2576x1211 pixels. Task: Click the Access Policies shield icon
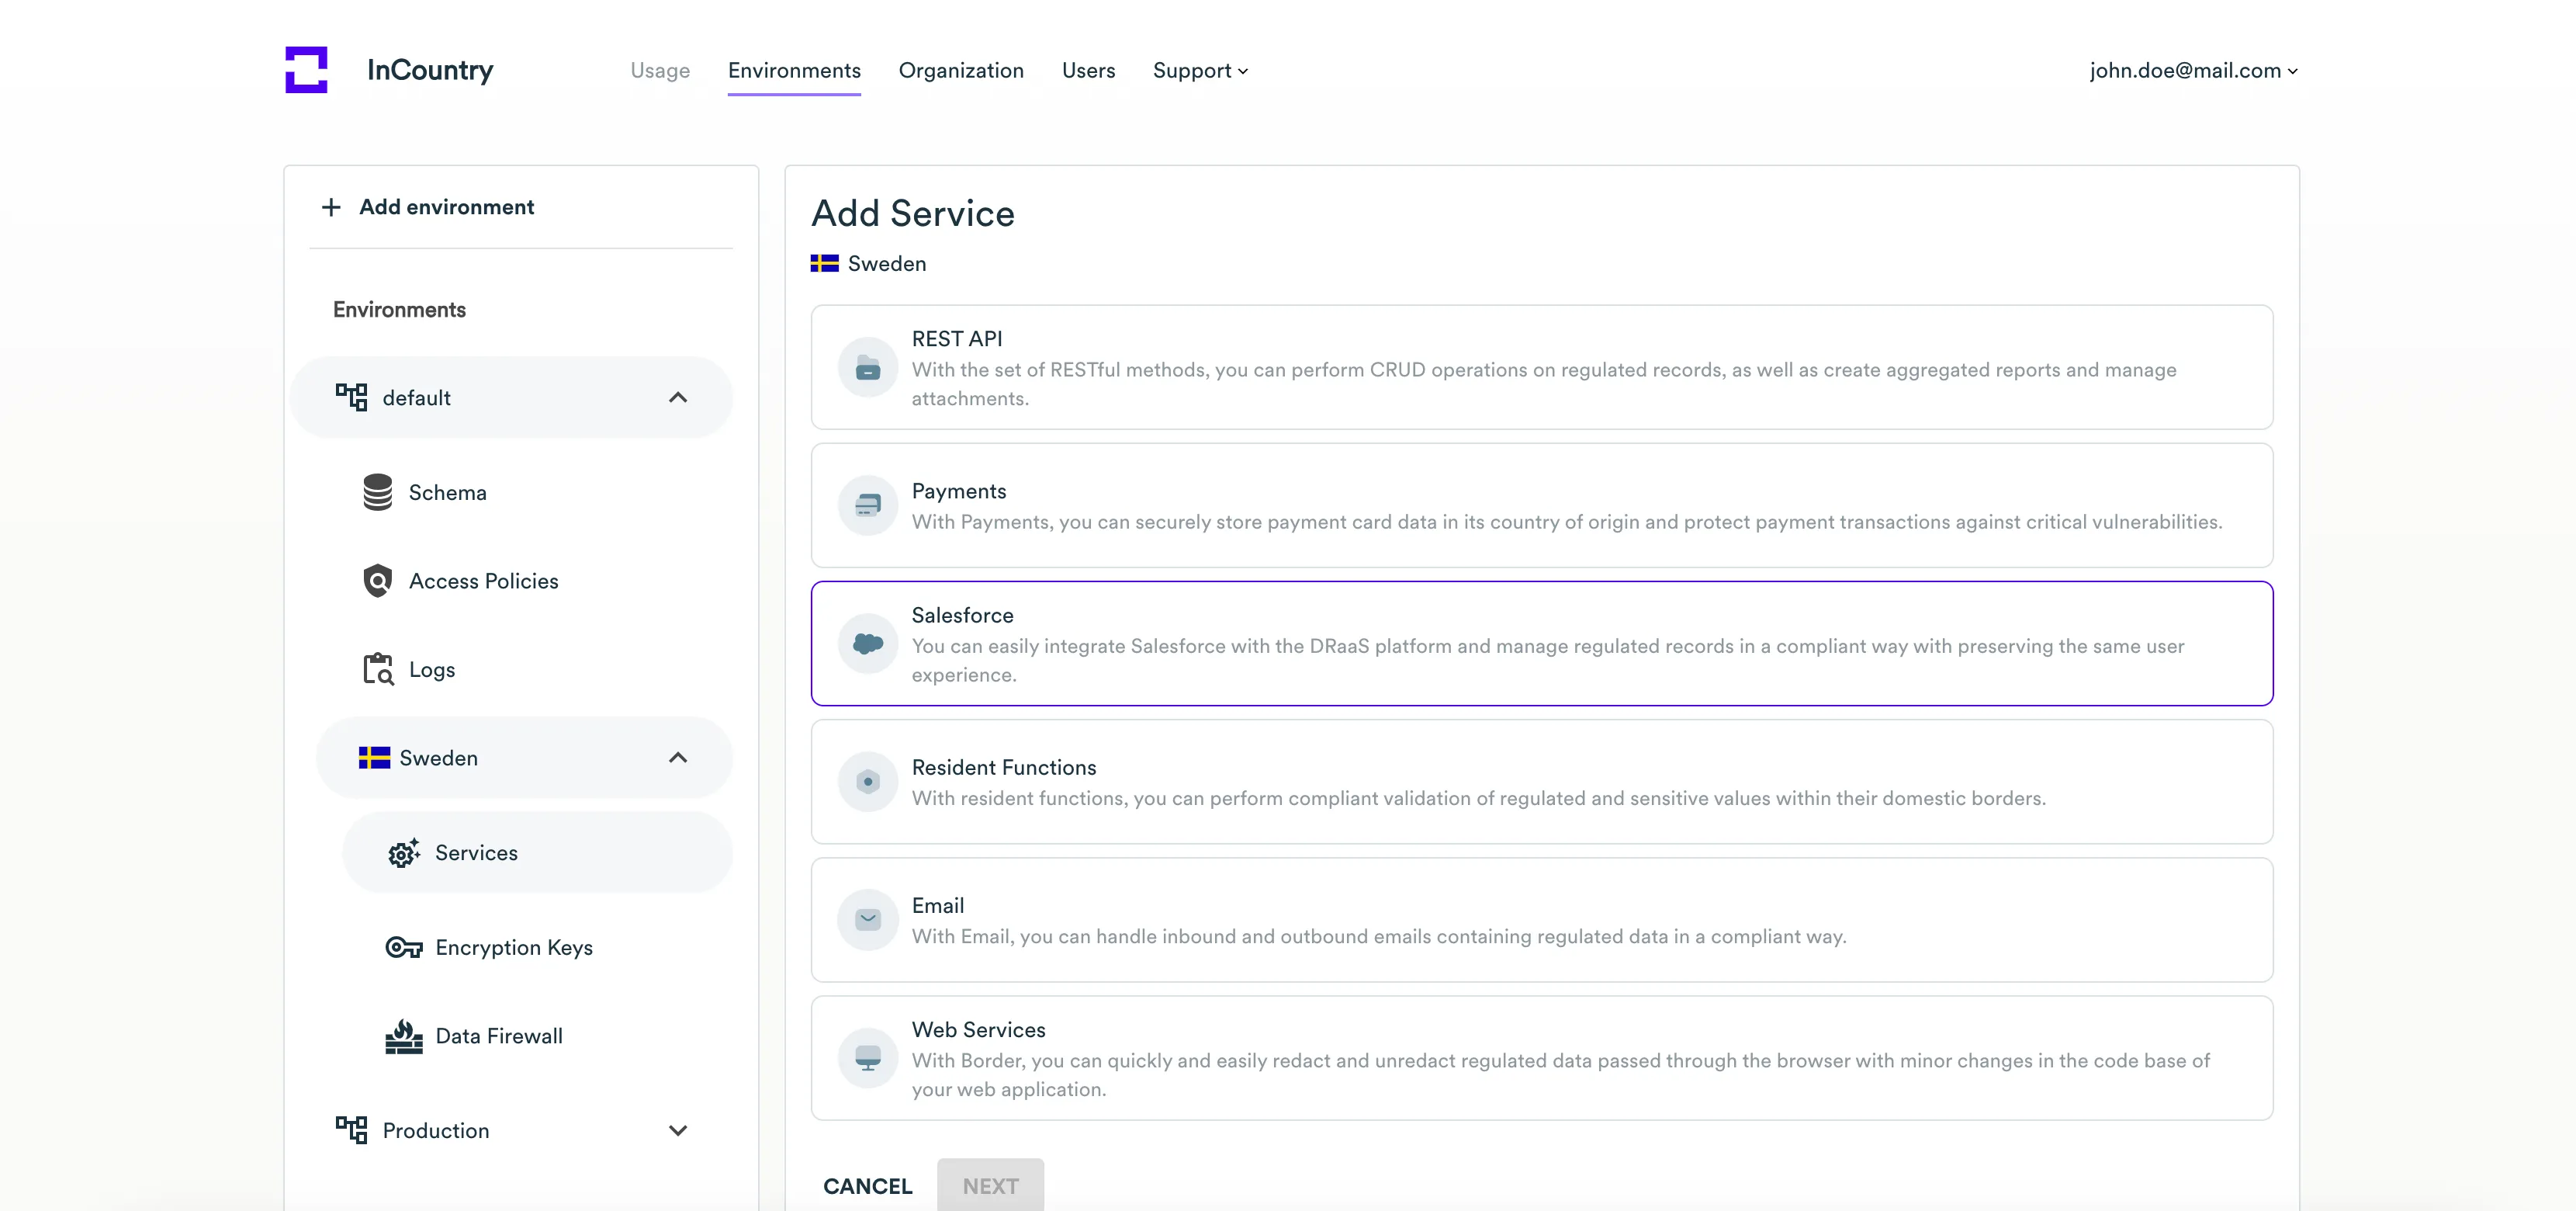tap(377, 581)
